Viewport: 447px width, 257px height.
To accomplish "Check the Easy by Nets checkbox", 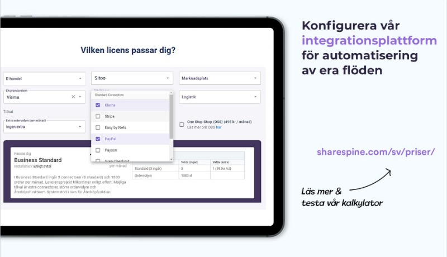I will [98, 127].
